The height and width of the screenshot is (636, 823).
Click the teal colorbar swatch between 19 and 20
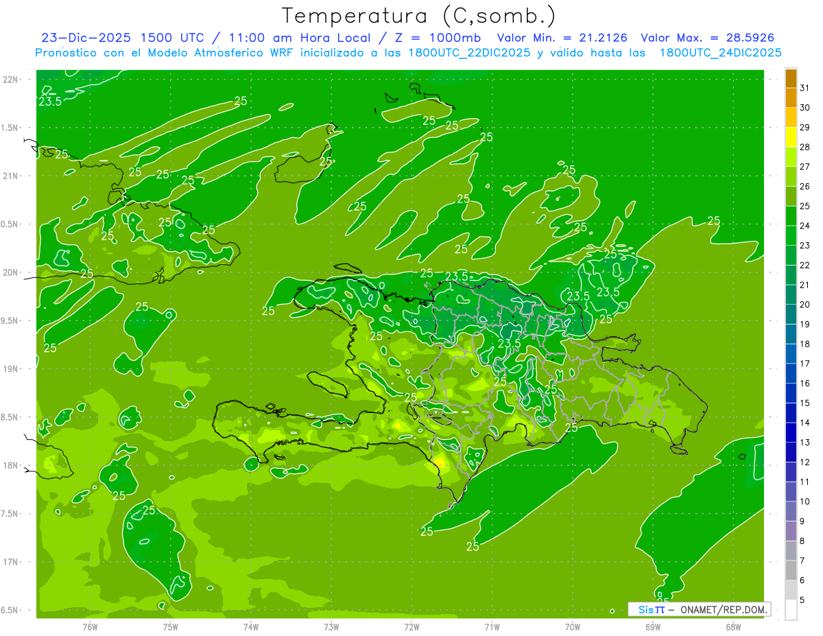tap(791, 314)
